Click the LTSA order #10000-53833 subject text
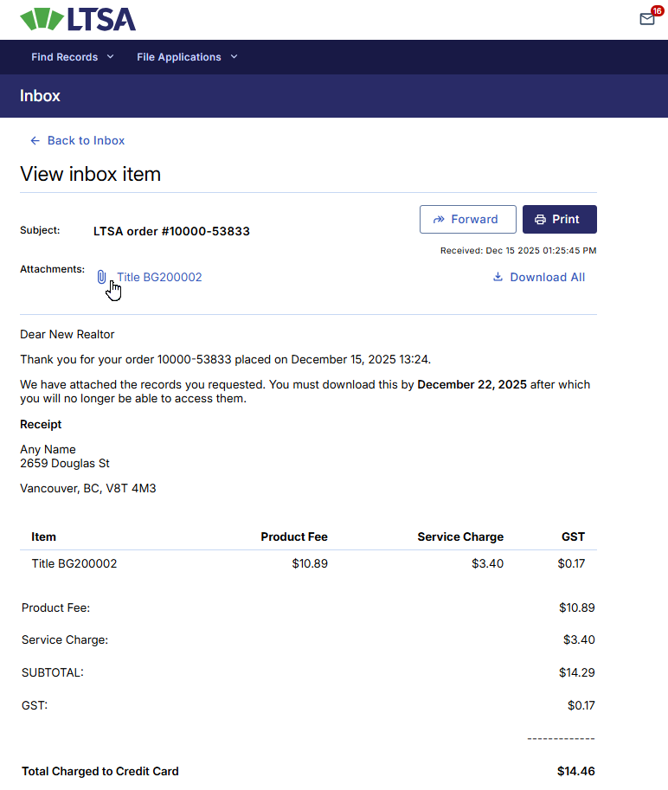This screenshot has height=790, width=668. [171, 231]
